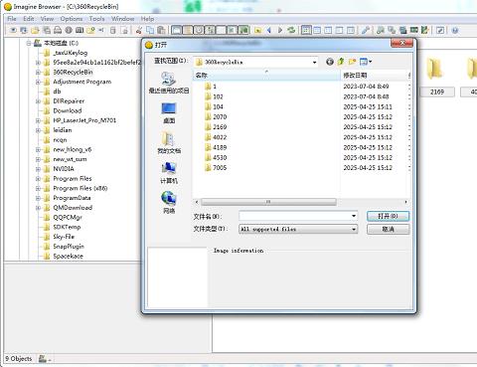Go to recent items place in the dialog

coord(169,83)
